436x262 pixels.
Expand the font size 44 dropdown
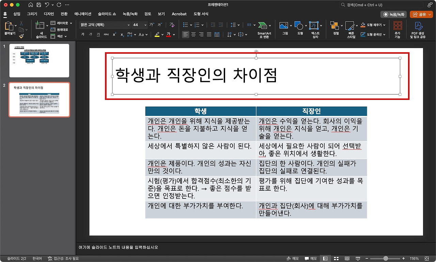point(145,25)
